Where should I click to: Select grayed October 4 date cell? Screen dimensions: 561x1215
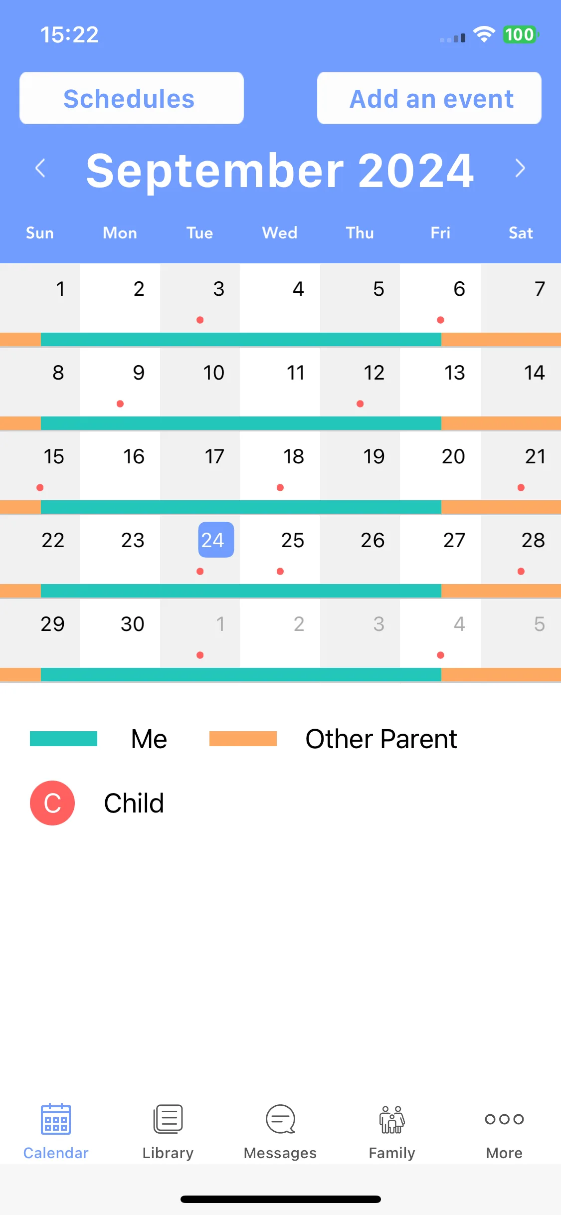[440, 633]
